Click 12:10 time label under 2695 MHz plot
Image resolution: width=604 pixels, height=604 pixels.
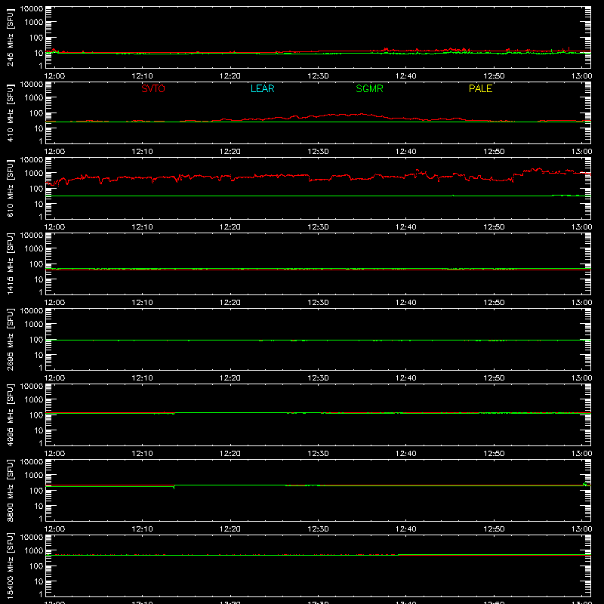click(x=142, y=378)
